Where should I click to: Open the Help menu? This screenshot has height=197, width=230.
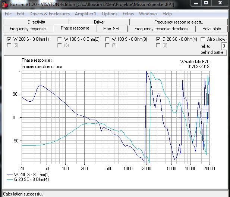[x=167, y=14]
